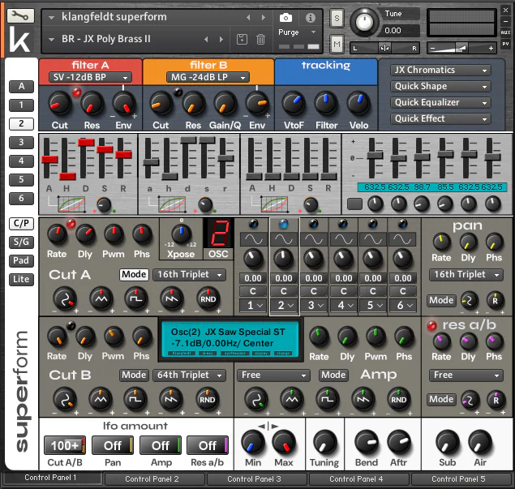The width and height of the screenshot is (515, 489).
Task: Click the filter B Gain/Q knob
Action: [x=225, y=104]
